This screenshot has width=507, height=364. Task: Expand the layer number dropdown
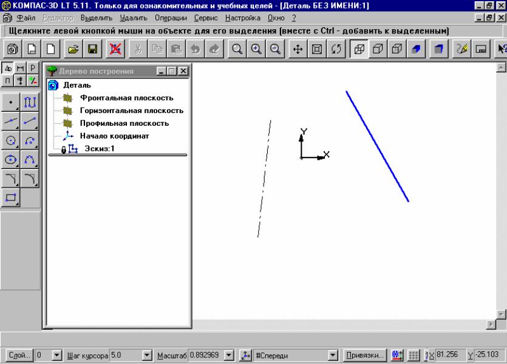point(57,355)
